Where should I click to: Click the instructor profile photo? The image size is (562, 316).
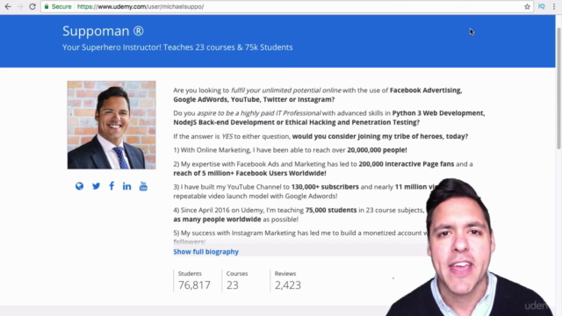click(112, 125)
